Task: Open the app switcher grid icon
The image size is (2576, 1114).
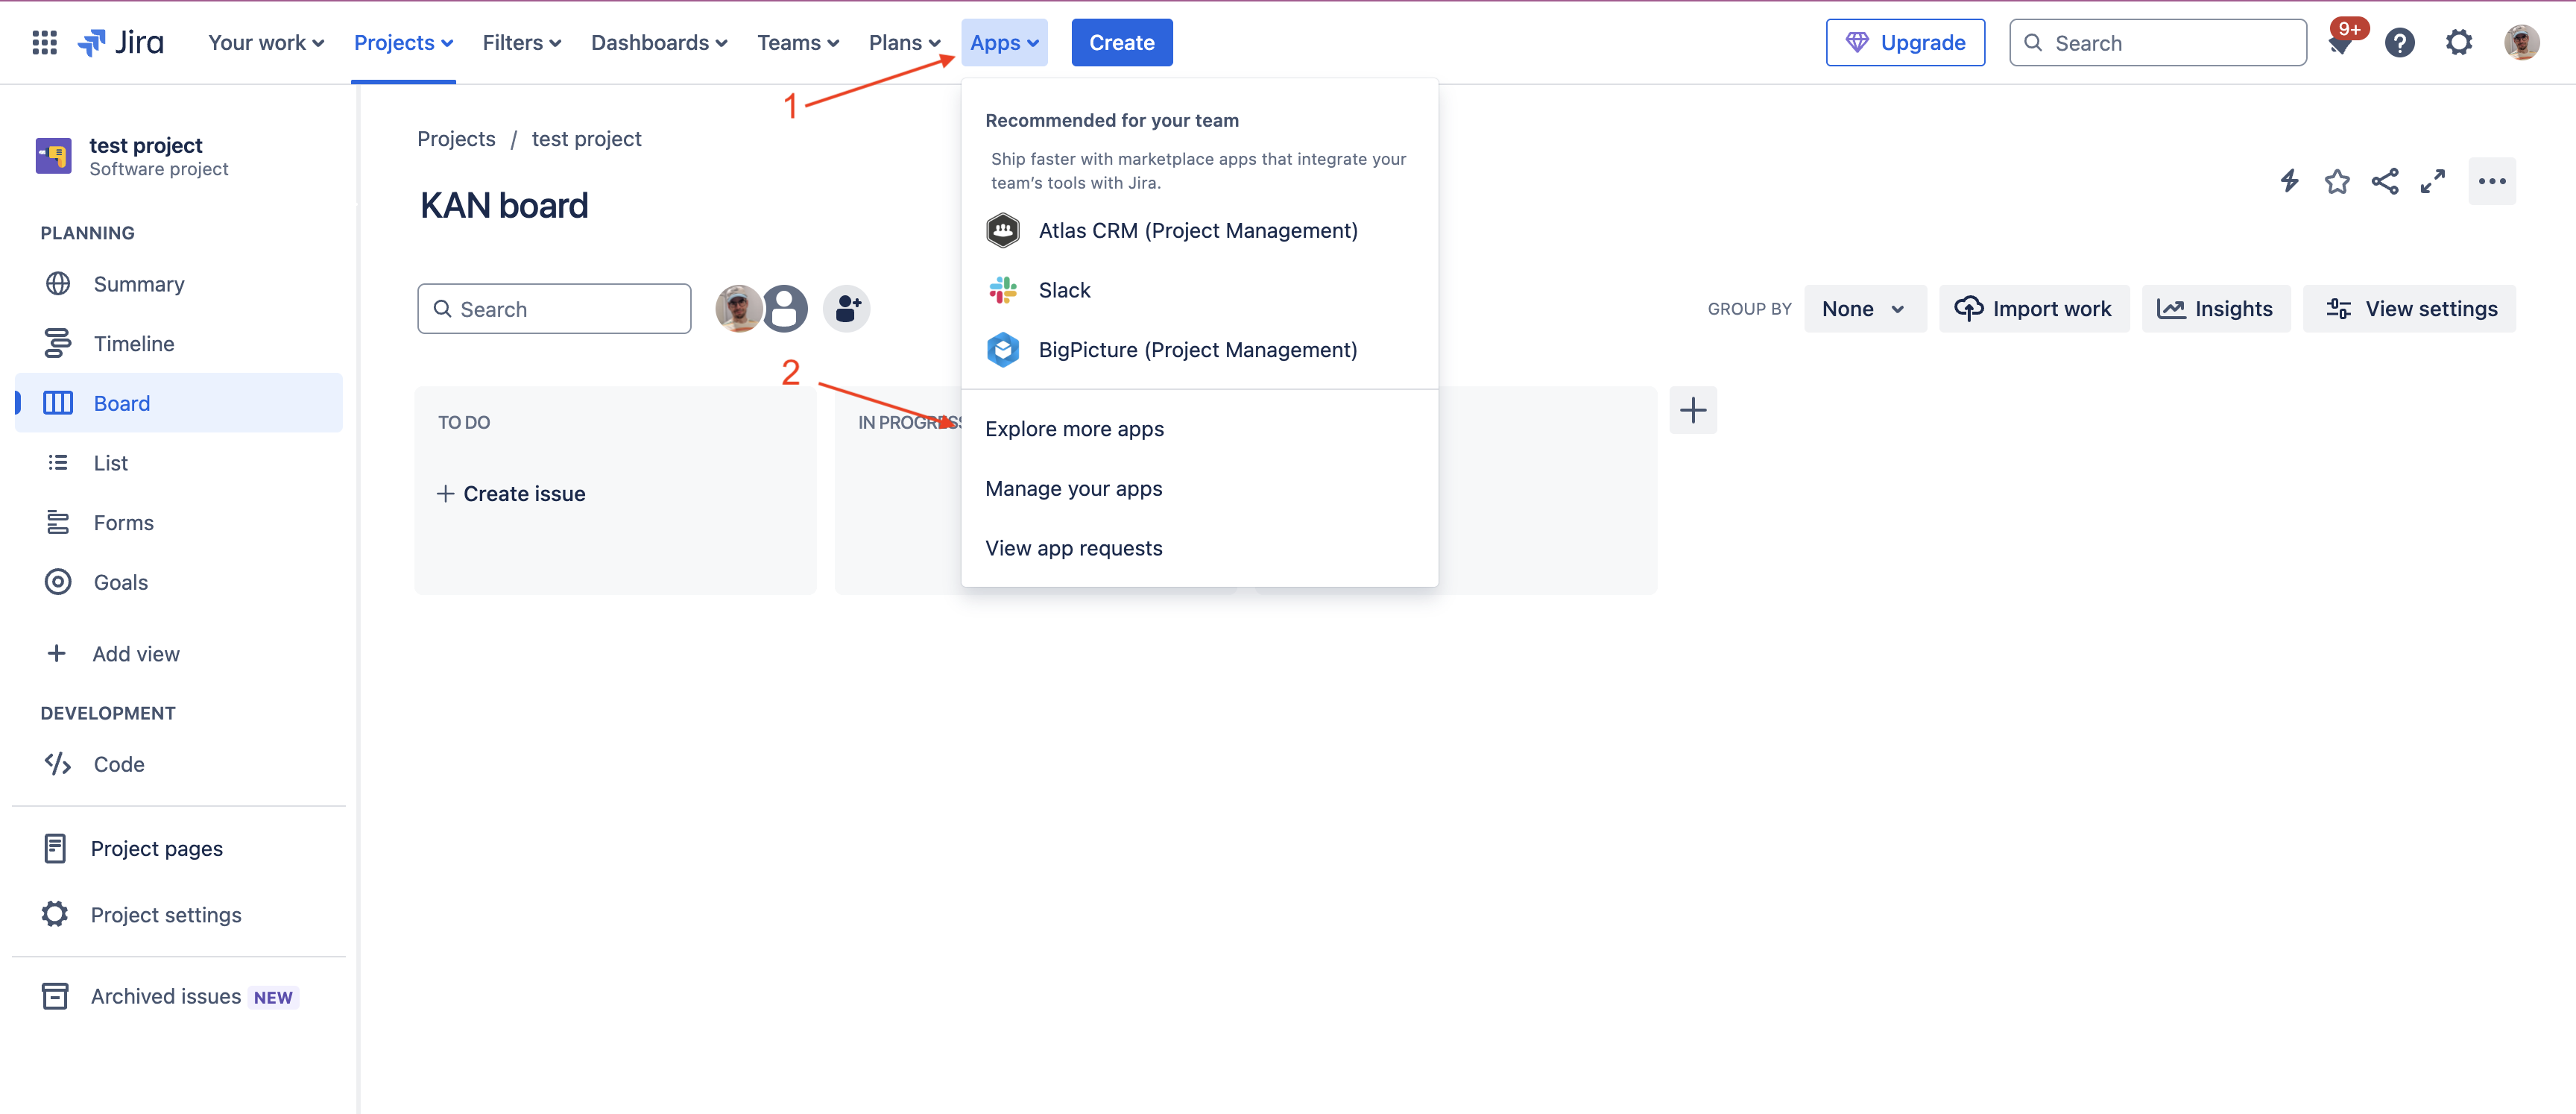Action: point(44,42)
